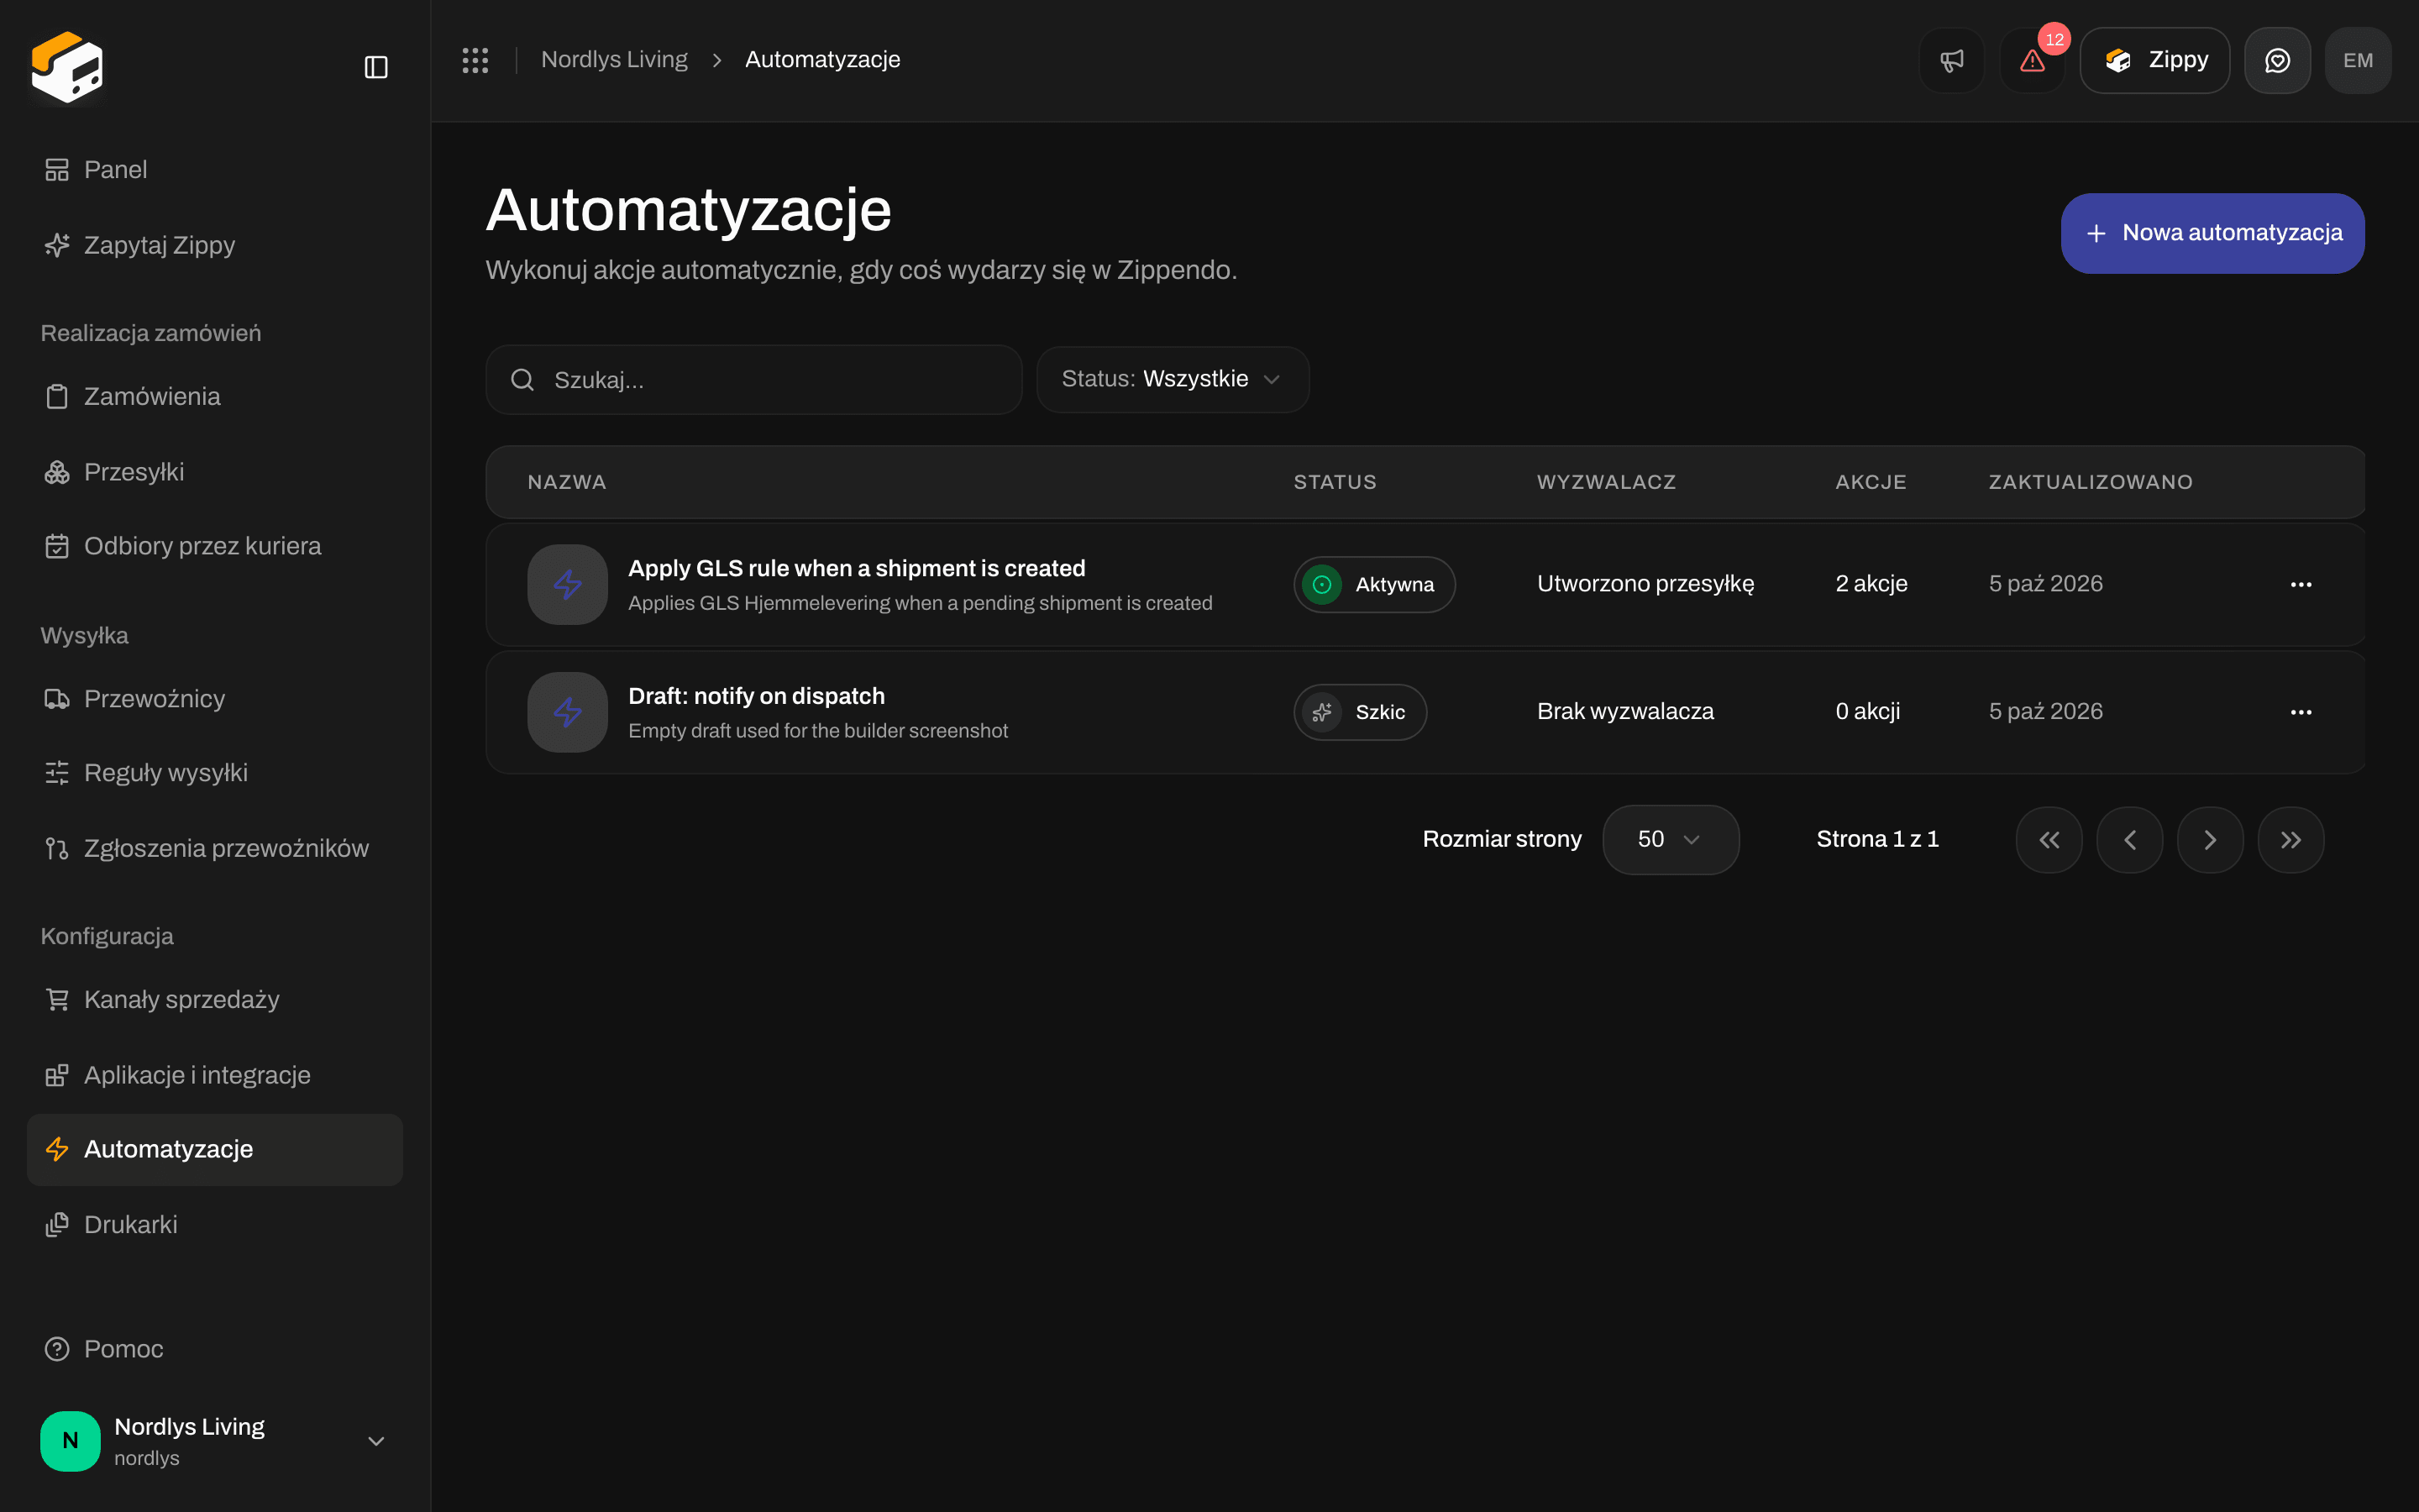Open Reguły wysyłki
The height and width of the screenshot is (1512, 2419).
(x=215, y=773)
